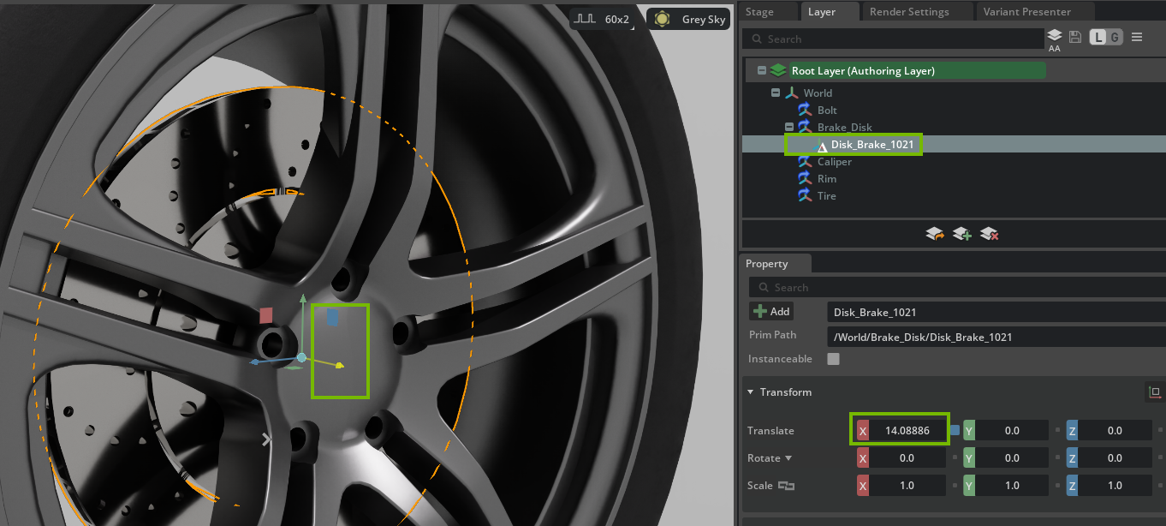Click the Translate Y green axis label
This screenshot has height=526, width=1166.
coord(969,431)
